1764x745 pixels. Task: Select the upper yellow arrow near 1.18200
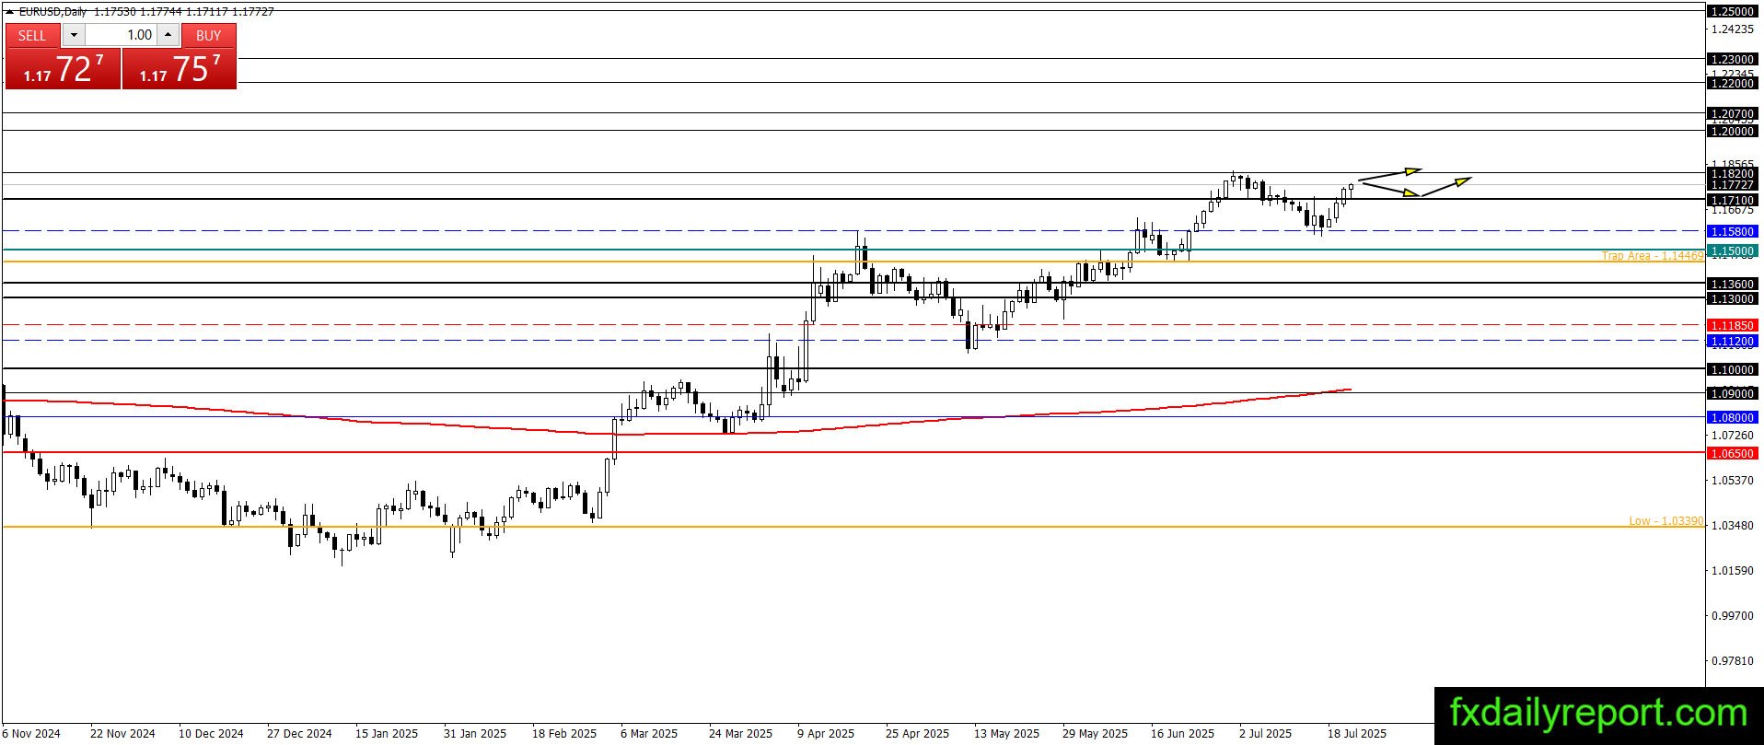(1390, 174)
